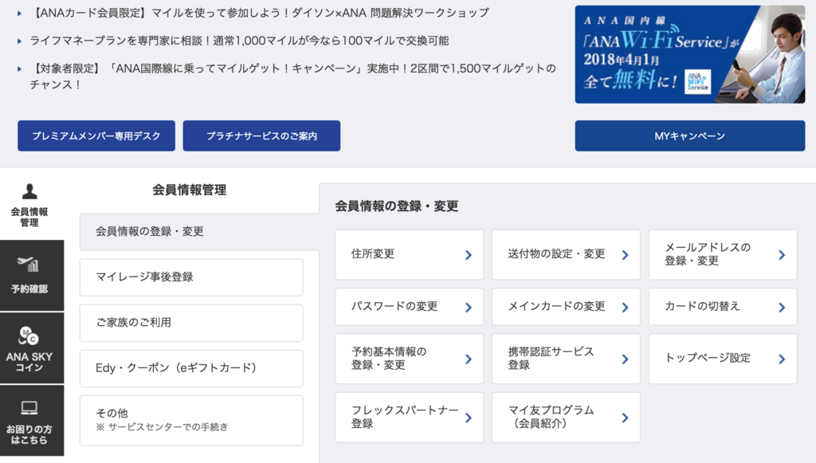Click the お困りの方はこちら computer icon

click(29, 408)
